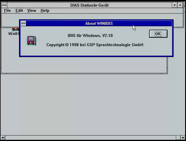Click the 'IBIS für Windows, V2.10' text
The image size is (186, 141).
(x=90, y=35)
